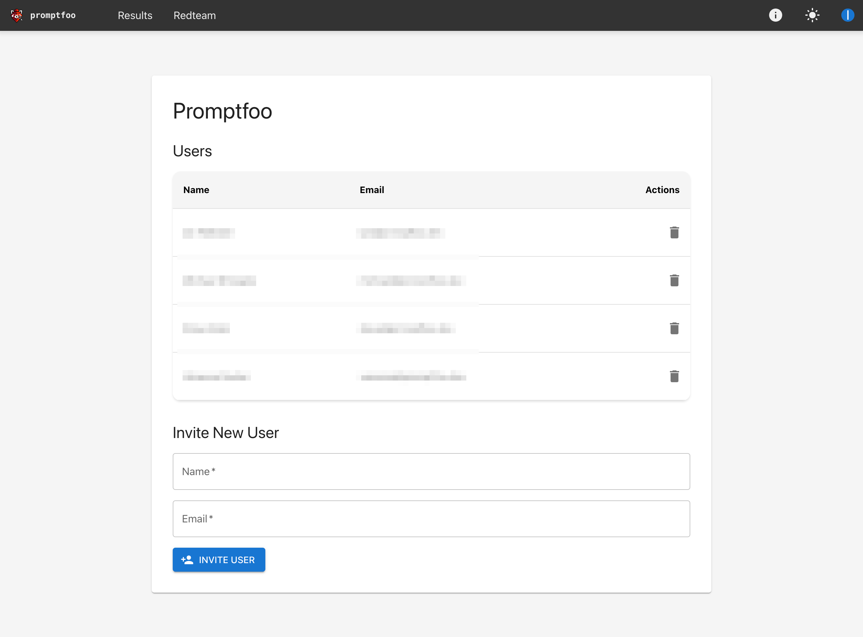The image size is (863, 637).
Task: Open the Redteam menu
Action: coord(195,15)
